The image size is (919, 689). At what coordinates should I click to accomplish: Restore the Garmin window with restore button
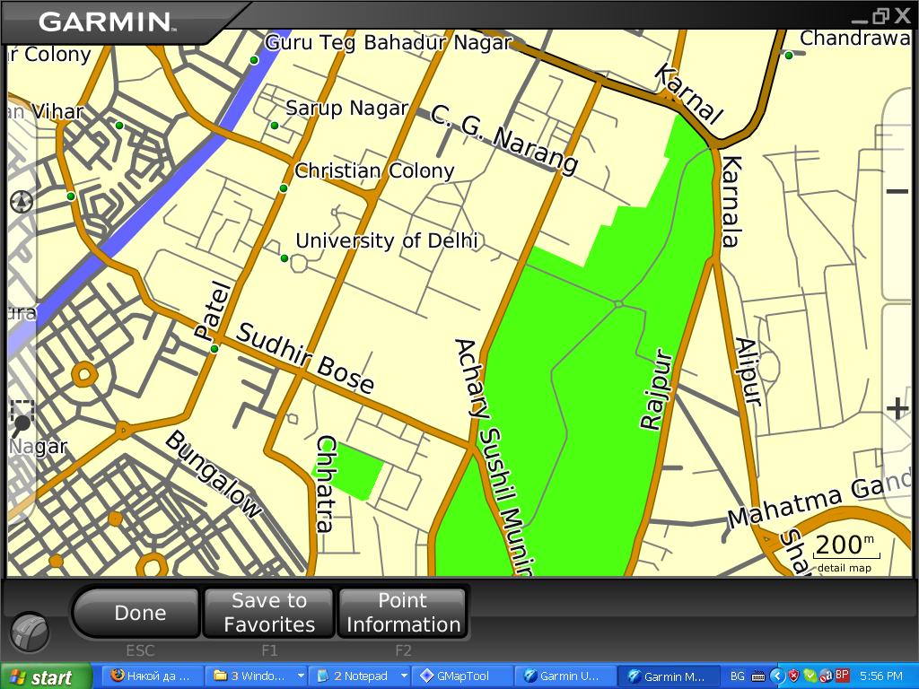[880, 17]
